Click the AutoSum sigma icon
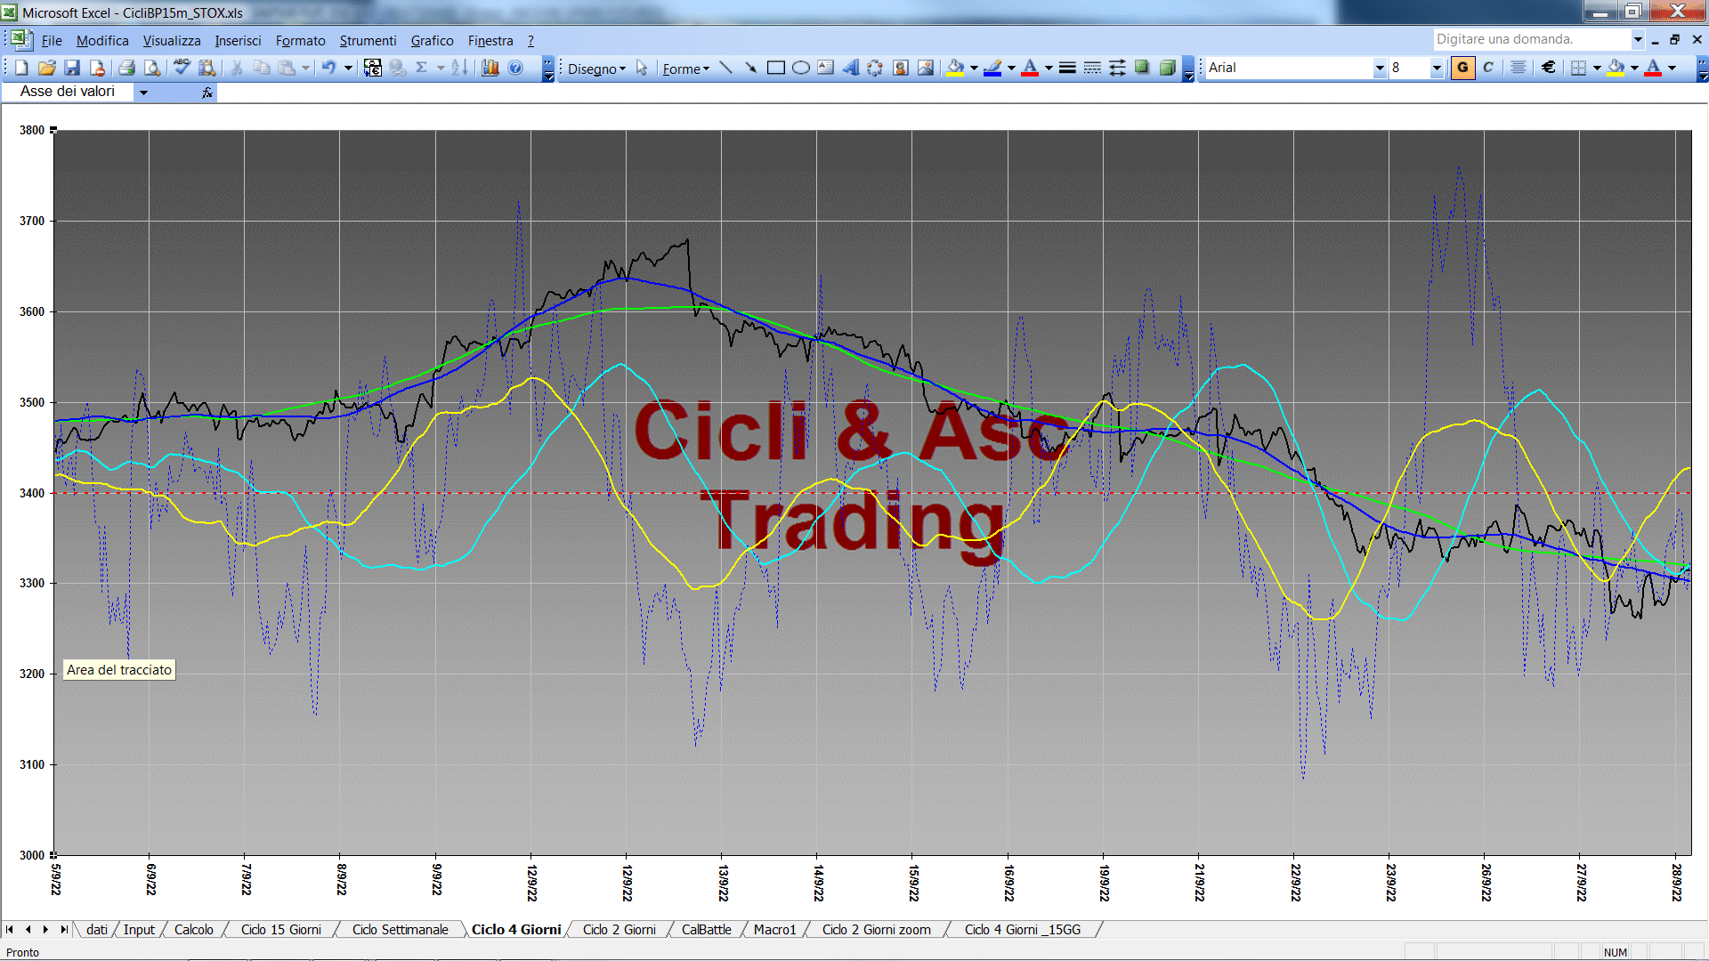Screen dimensions: 1709x961 [422, 68]
